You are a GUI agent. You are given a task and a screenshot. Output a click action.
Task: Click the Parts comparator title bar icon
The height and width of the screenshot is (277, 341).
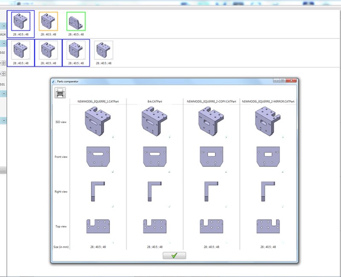53,81
